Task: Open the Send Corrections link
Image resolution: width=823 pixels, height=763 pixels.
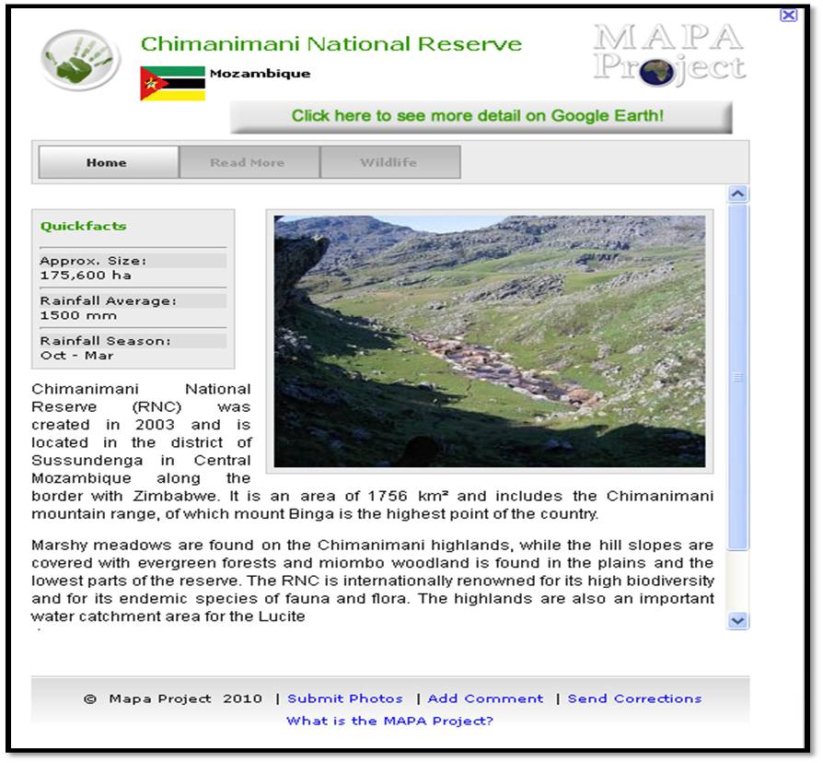Action: pos(634,698)
